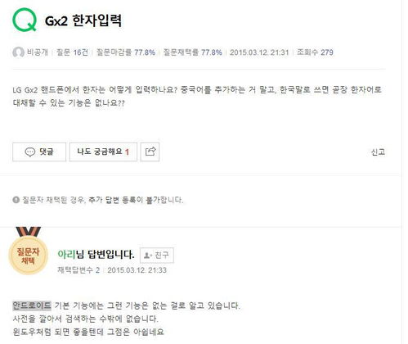The height and width of the screenshot is (344, 408).
Task: Click the red count beside 나도 궁금해요
Action: click(127, 152)
